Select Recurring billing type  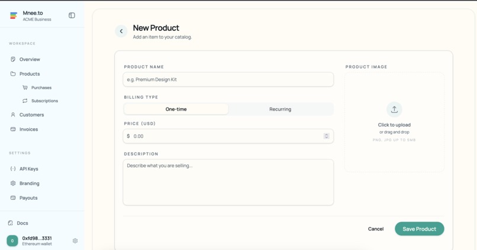click(280, 109)
